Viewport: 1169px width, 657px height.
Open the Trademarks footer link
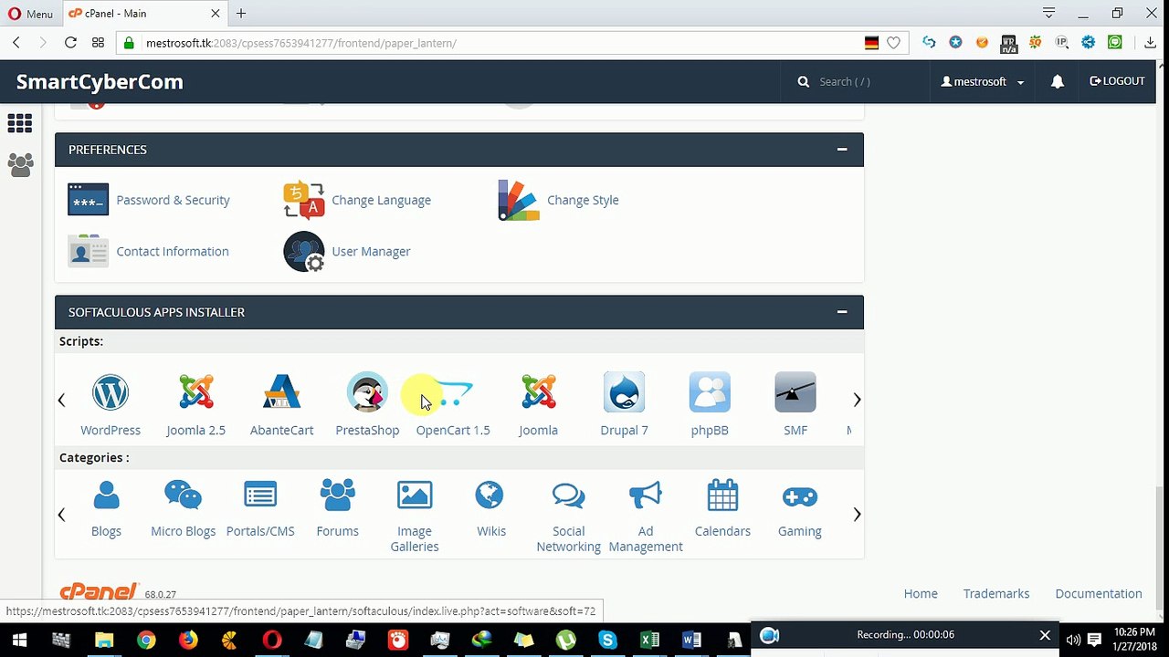(x=996, y=593)
